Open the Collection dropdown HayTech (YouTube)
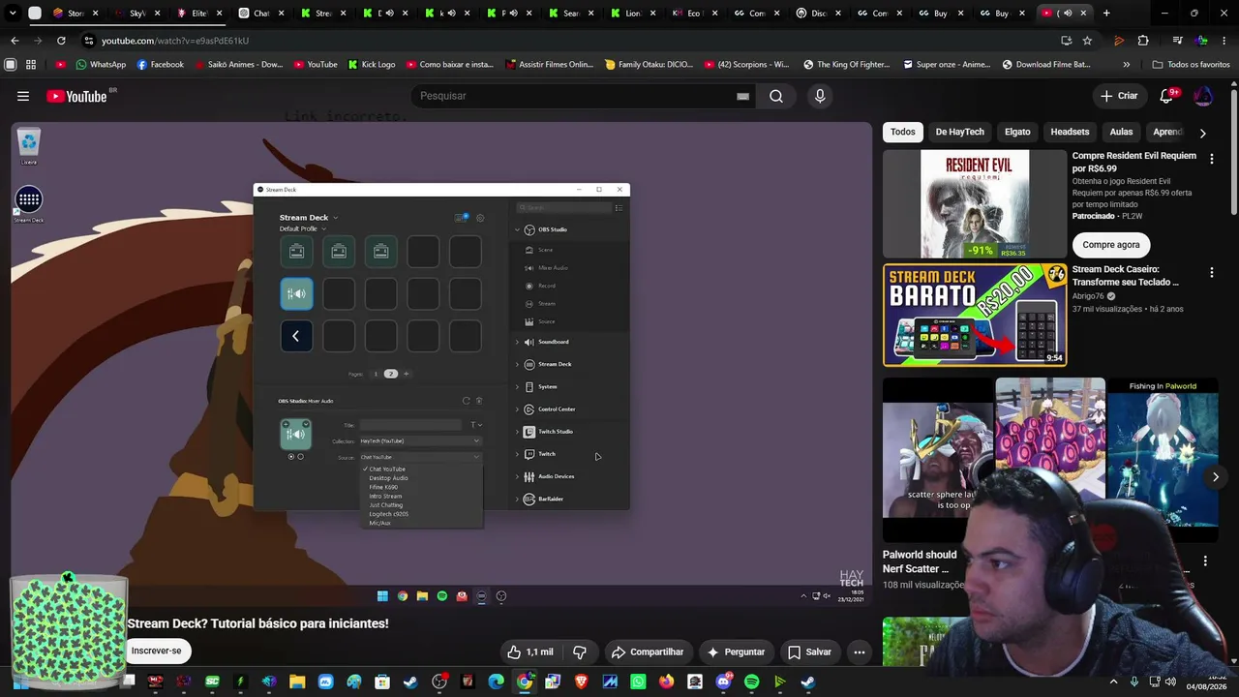Image resolution: width=1239 pixels, height=697 pixels. pyautogui.click(x=420, y=441)
